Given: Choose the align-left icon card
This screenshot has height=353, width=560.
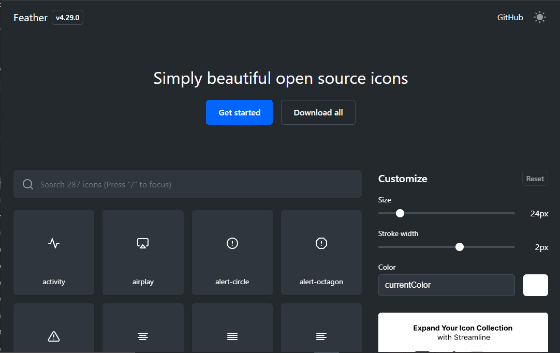Looking at the screenshot, I should 321,328.
